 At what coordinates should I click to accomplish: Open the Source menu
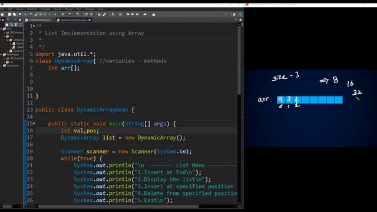point(19,9)
